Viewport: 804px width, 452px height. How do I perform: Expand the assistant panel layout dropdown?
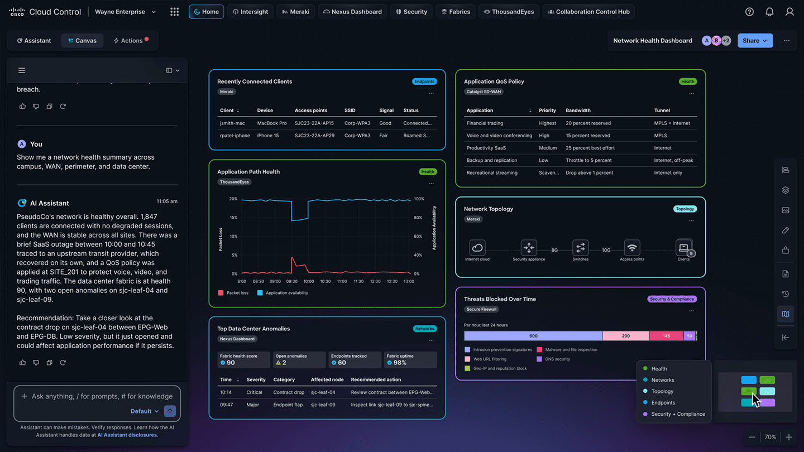(x=173, y=70)
